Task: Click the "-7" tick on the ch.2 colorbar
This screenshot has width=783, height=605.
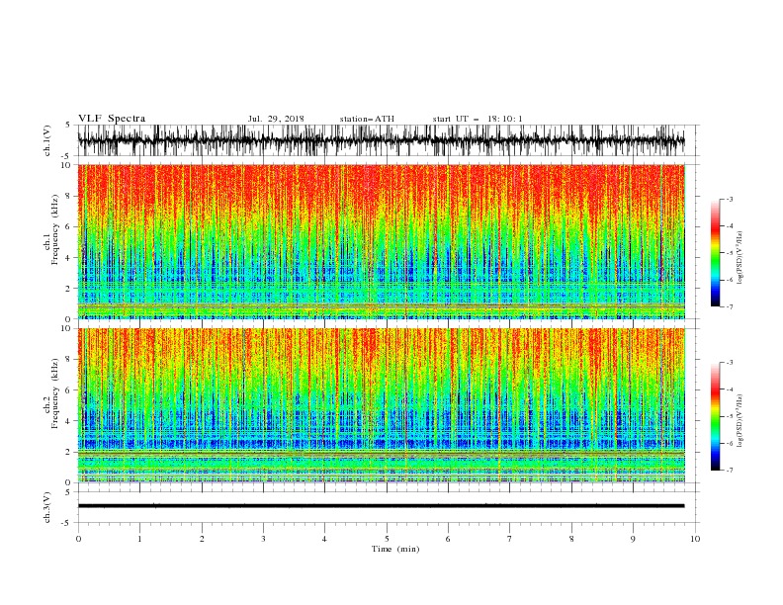Action: (729, 471)
